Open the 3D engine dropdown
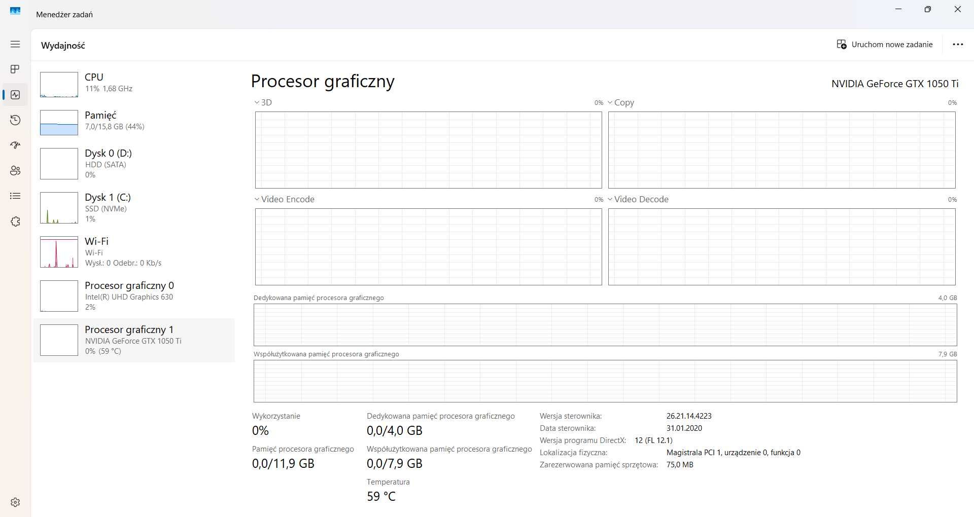This screenshot has height=517, width=974. 263,102
